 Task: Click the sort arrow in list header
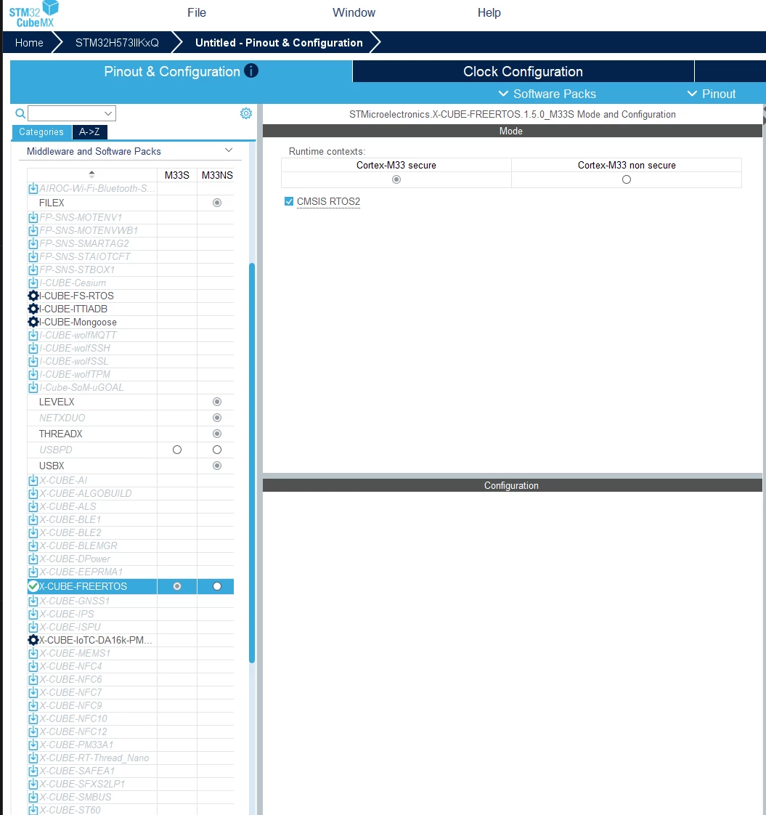(x=92, y=174)
